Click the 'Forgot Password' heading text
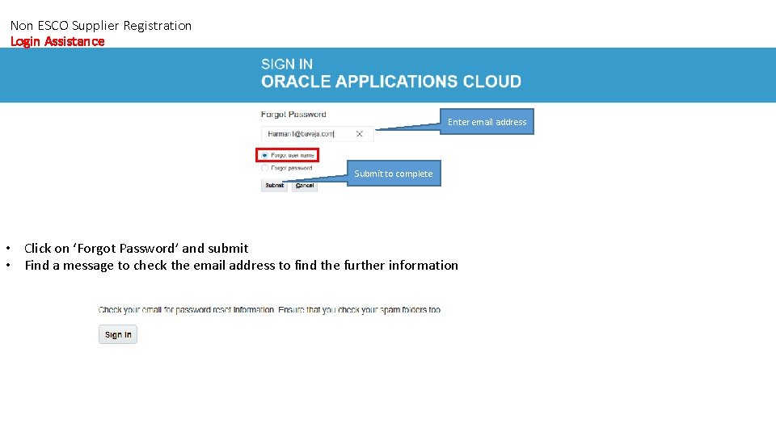The width and height of the screenshot is (776, 436). pyautogui.click(x=293, y=114)
